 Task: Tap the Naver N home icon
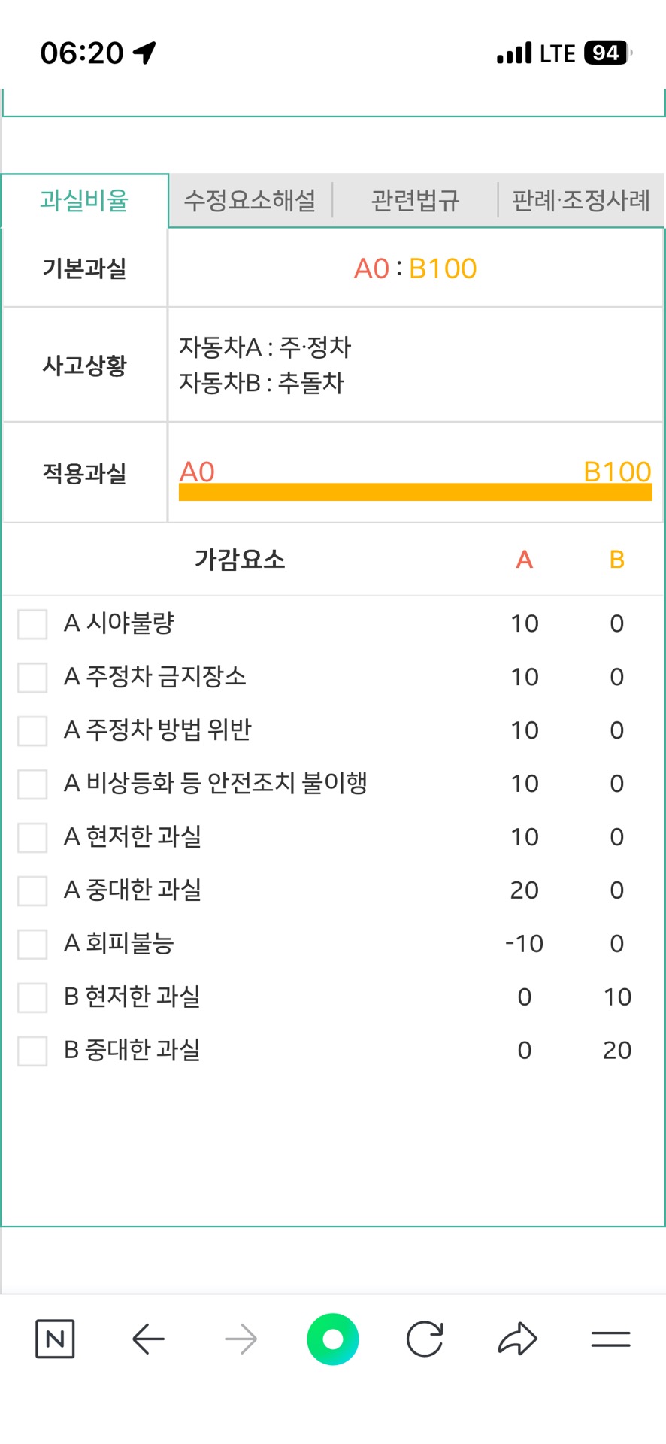pos(55,1339)
